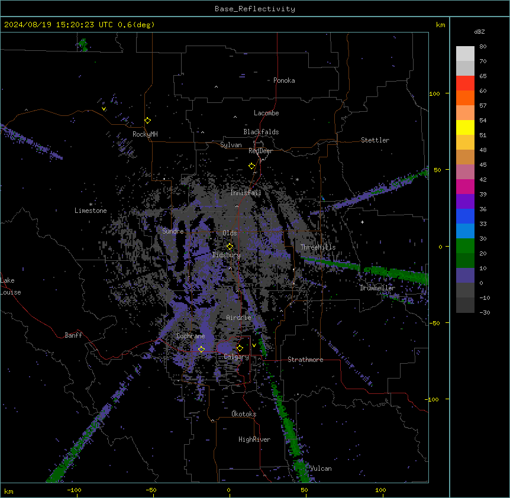Screen dimensions: 510x498
Task: Click the HighRiver city label
Action: click(254, 439)
